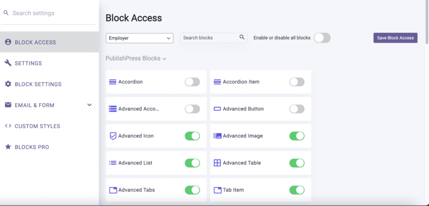Screen dimensions: 429x206
Task: Disable the Advanced Icon toggle
Action: pyautogui.click(x=192, y=136)
